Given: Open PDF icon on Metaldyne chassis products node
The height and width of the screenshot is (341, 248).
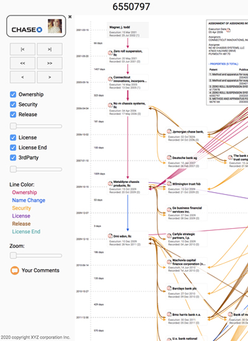Looking at the screenshot, I should pyautogui.click(x=110, y=184).
